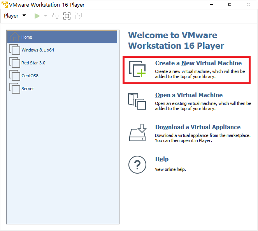Click 'View online help.' text
Image resolution: width=258 pixels, height=231 pixels.
[x=170, y=169]
